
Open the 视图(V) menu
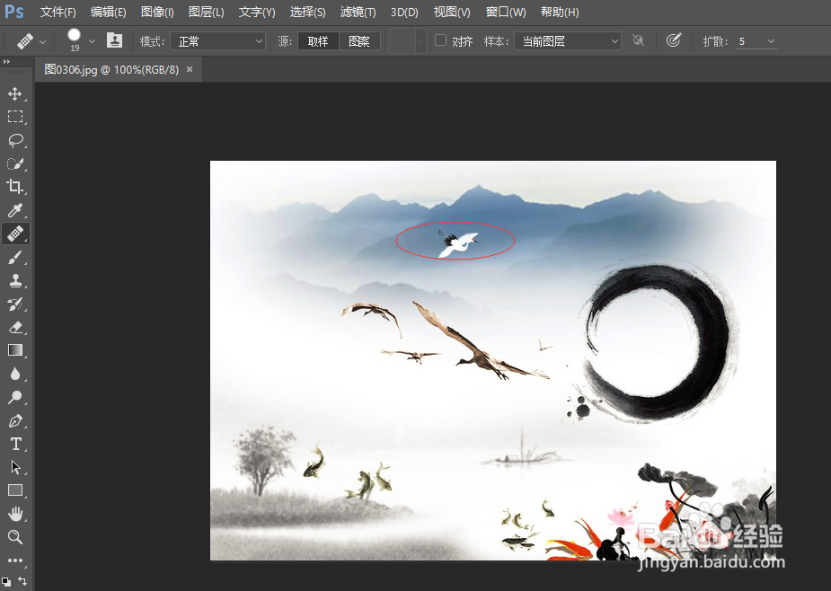(452, 12)
